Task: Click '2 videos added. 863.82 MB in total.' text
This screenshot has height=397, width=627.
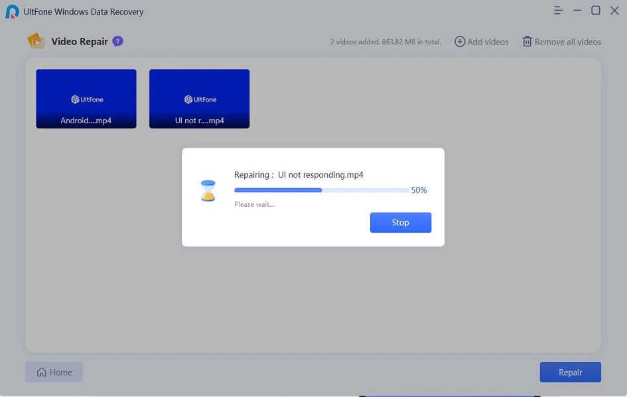Action: pyautogui.click(x=385, y=42)
